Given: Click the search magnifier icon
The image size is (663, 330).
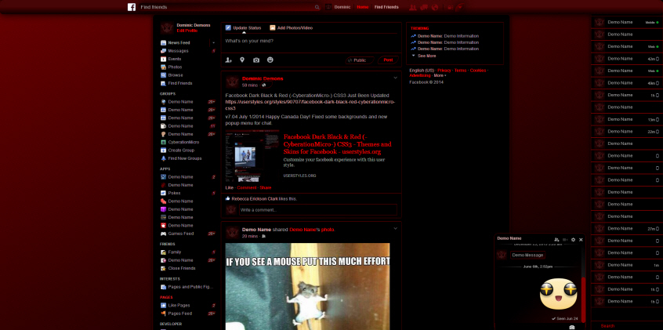Looking at the screenshot, I should coord(317,7).
